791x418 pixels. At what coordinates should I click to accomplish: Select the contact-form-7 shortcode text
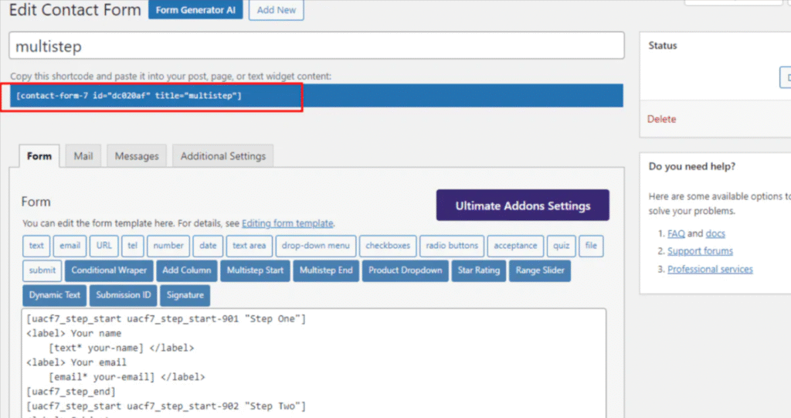[x=129, y=95]
